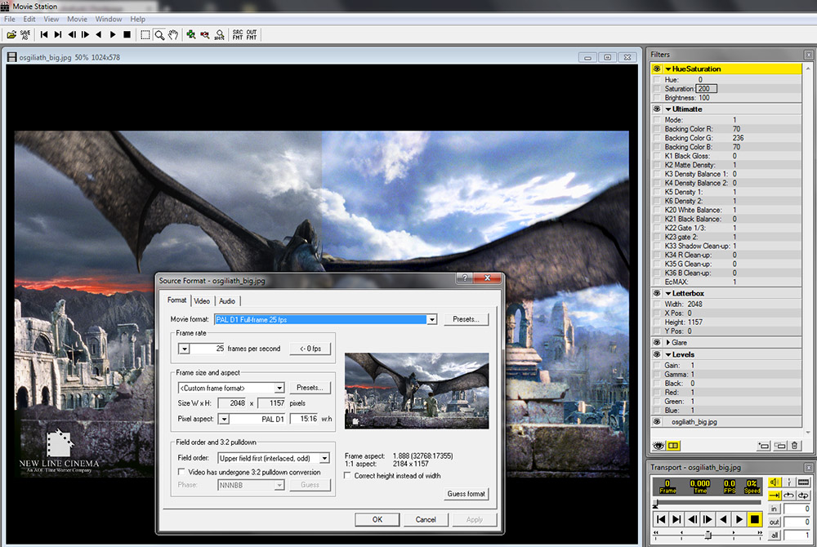The height and width of the screenshot is (547, 817).
Task: Tick the checkbox beside Saturation parameter
Action: (x=657, y=89)
